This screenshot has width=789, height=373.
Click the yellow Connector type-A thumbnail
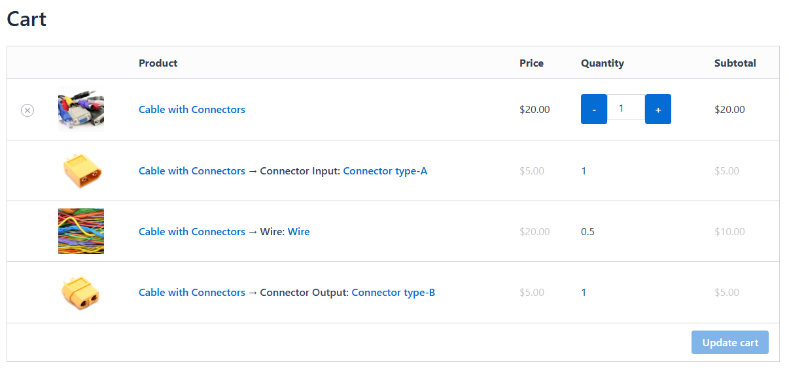pyautogui.click(x=81, y=170)
